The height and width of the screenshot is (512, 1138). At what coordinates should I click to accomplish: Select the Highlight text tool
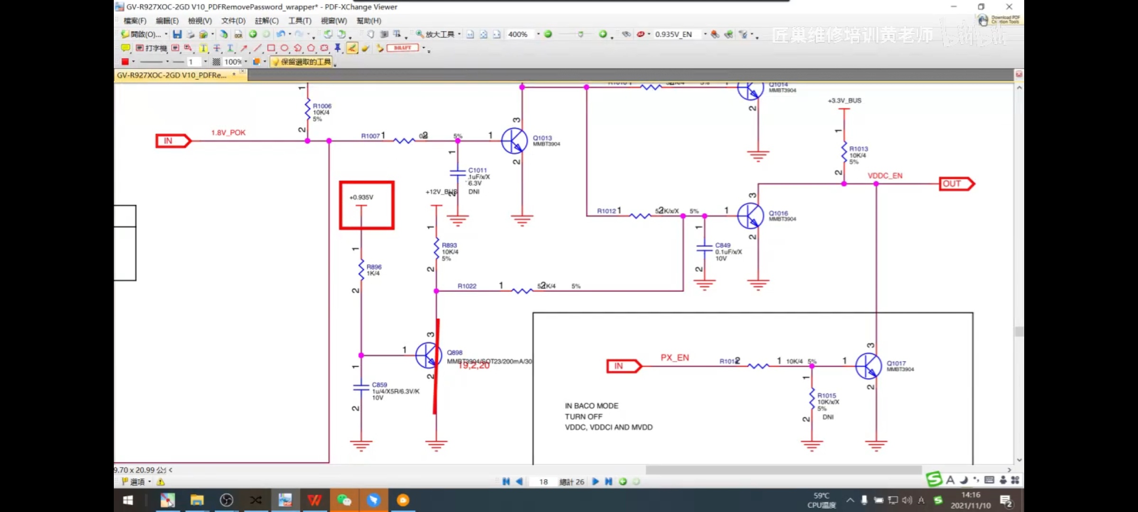(x=203, y=48)
